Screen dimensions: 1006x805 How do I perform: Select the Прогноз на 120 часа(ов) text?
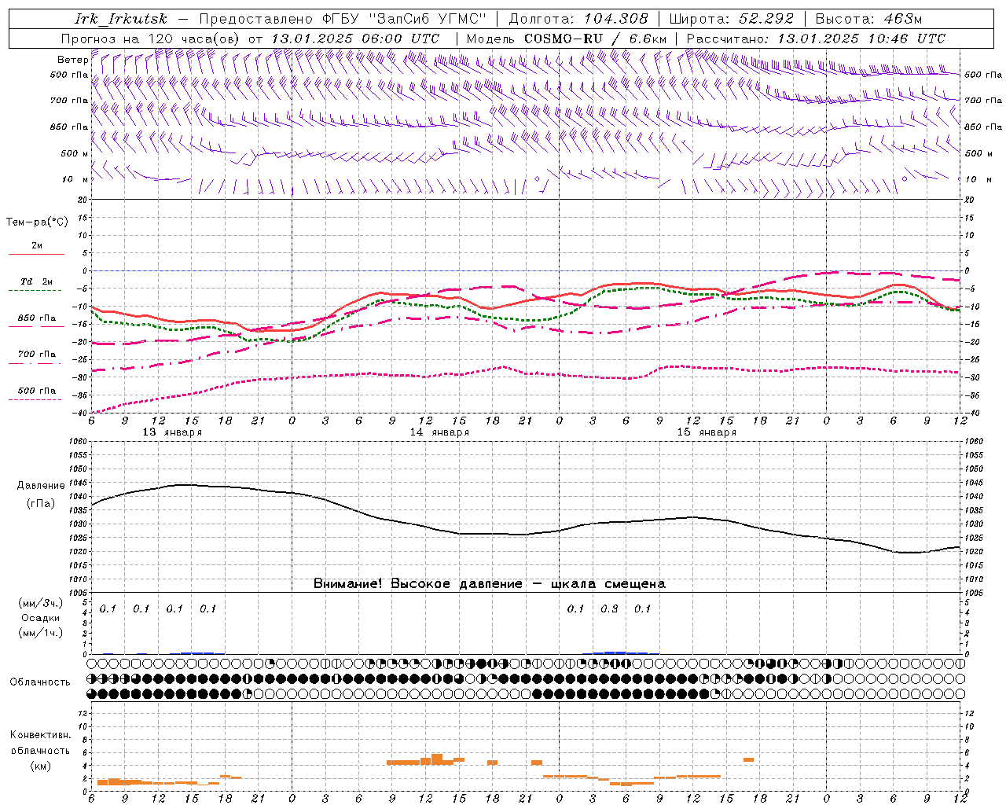tap(151, 39)
